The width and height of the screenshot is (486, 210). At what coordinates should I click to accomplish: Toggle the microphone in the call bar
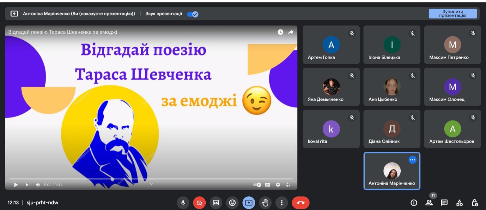pyautogui.click(x=183, y=203)
